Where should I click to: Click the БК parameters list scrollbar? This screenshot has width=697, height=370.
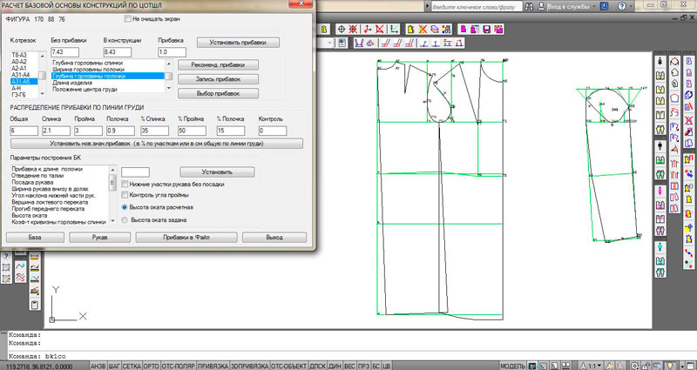tap(113, 194)
